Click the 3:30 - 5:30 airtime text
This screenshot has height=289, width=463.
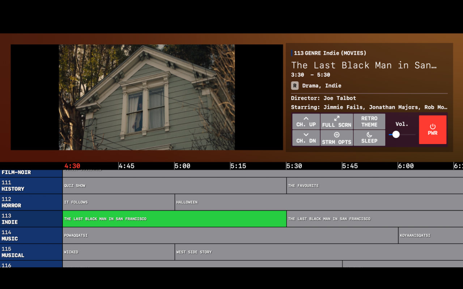[311, 75]
